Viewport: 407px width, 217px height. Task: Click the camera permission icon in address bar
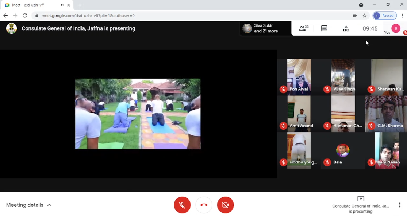coord(355,16)
